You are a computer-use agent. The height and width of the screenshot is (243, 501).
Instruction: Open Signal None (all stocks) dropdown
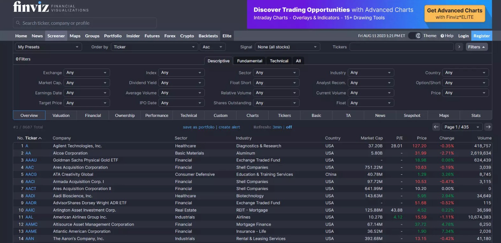287,47
